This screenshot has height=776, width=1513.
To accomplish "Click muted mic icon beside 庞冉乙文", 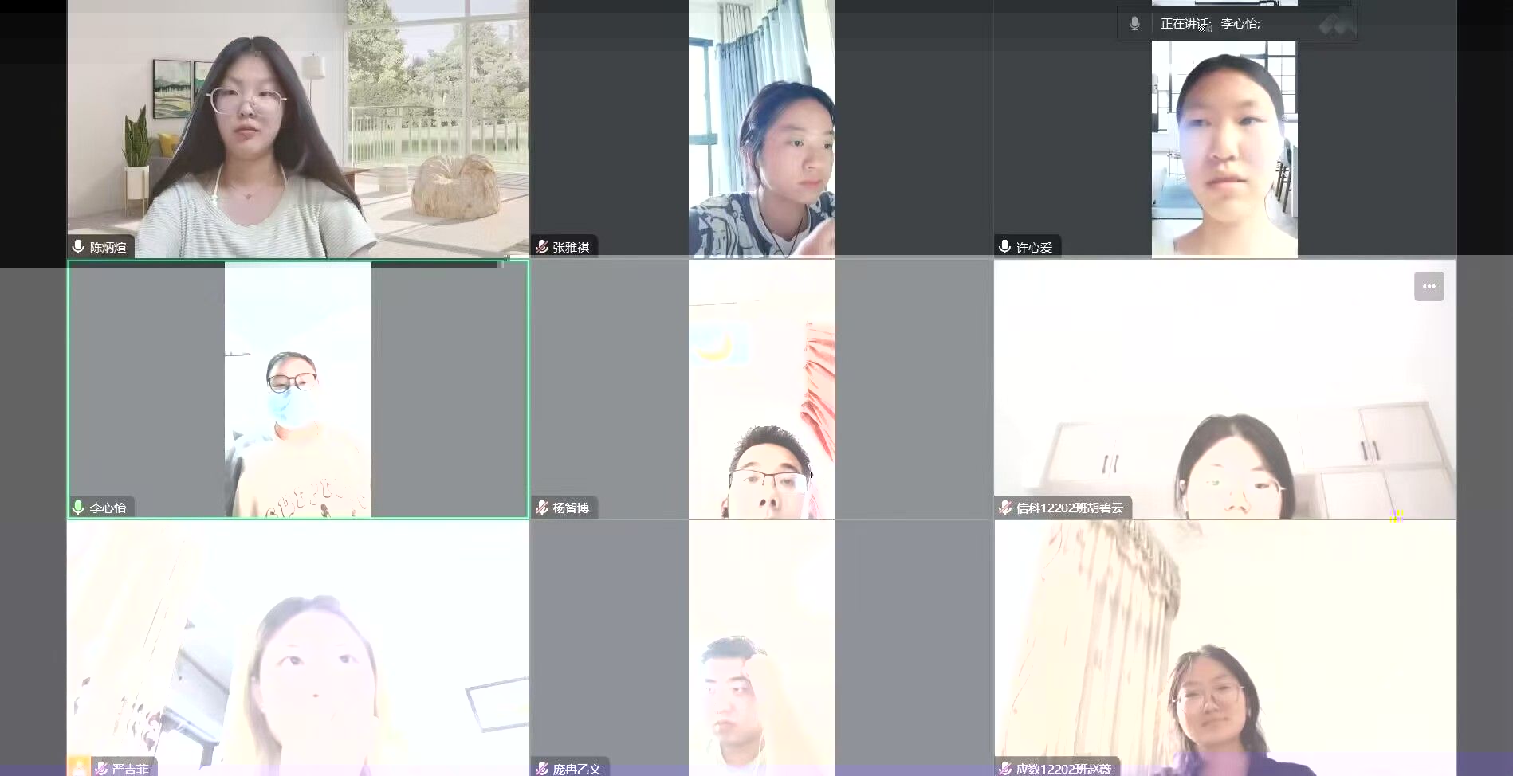I will [x=542, y=768].
